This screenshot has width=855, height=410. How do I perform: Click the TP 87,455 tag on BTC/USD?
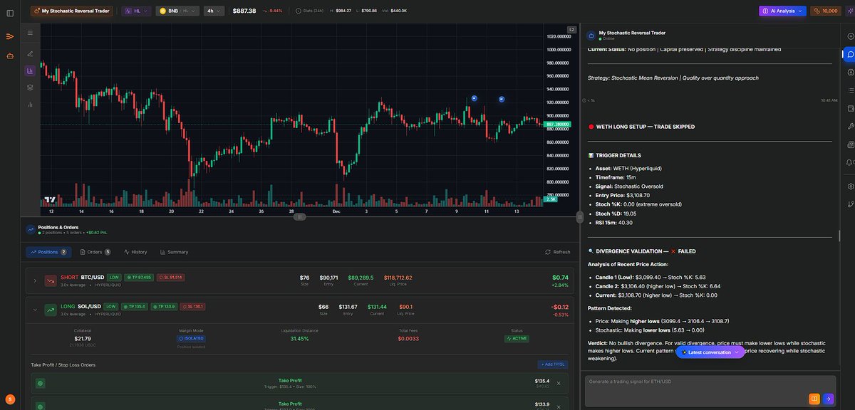click(139, 278)
